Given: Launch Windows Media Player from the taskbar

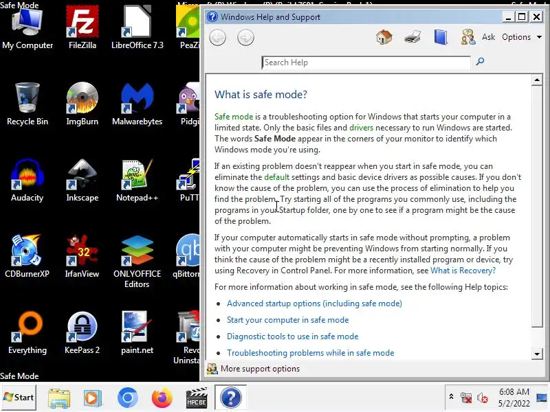Looking at the screenshot, I should (93, 398).
